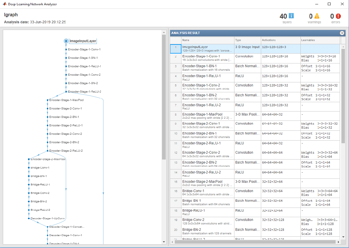Click the yellow warnings triangle icon
The height and width of the screenshot is (248, 349).
coord(317,16)
